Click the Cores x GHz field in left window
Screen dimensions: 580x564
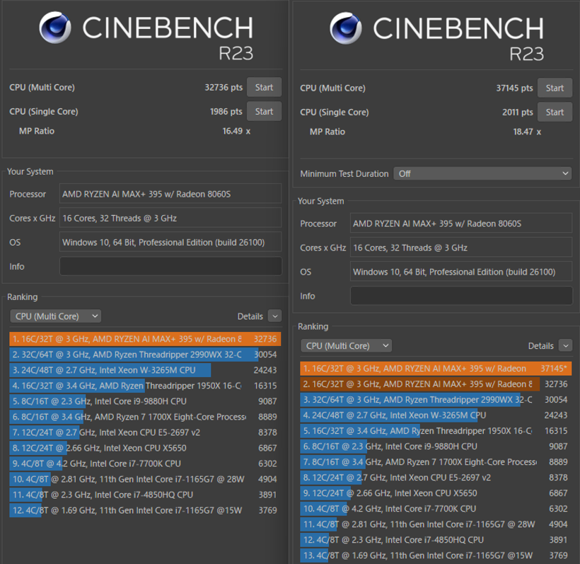coord(170,218)
